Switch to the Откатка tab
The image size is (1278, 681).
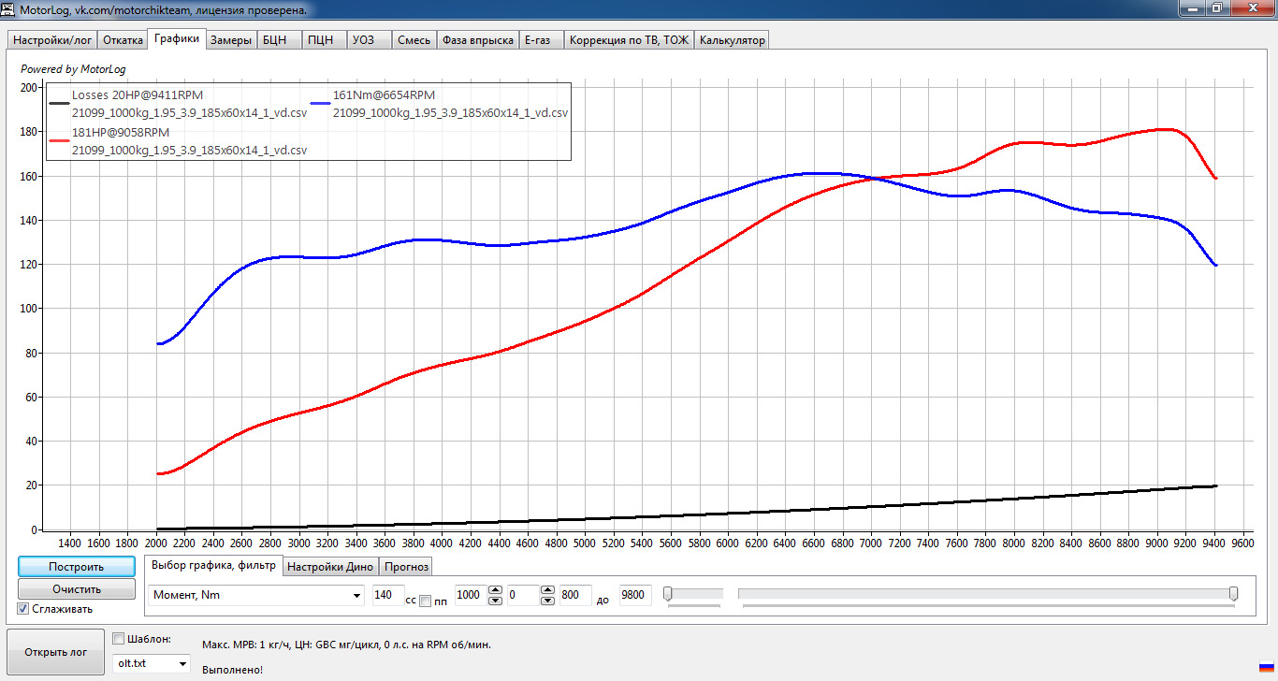click(x=123, y=40)
